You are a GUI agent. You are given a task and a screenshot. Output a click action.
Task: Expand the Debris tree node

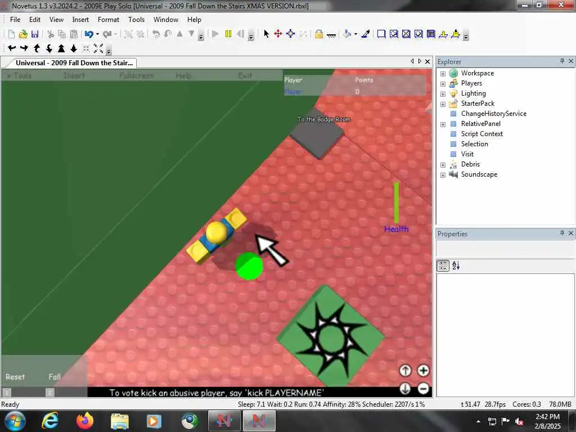click(x=443, y=165)
